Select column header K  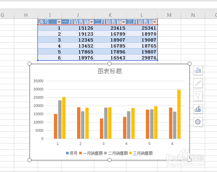(x=110, y=15)
